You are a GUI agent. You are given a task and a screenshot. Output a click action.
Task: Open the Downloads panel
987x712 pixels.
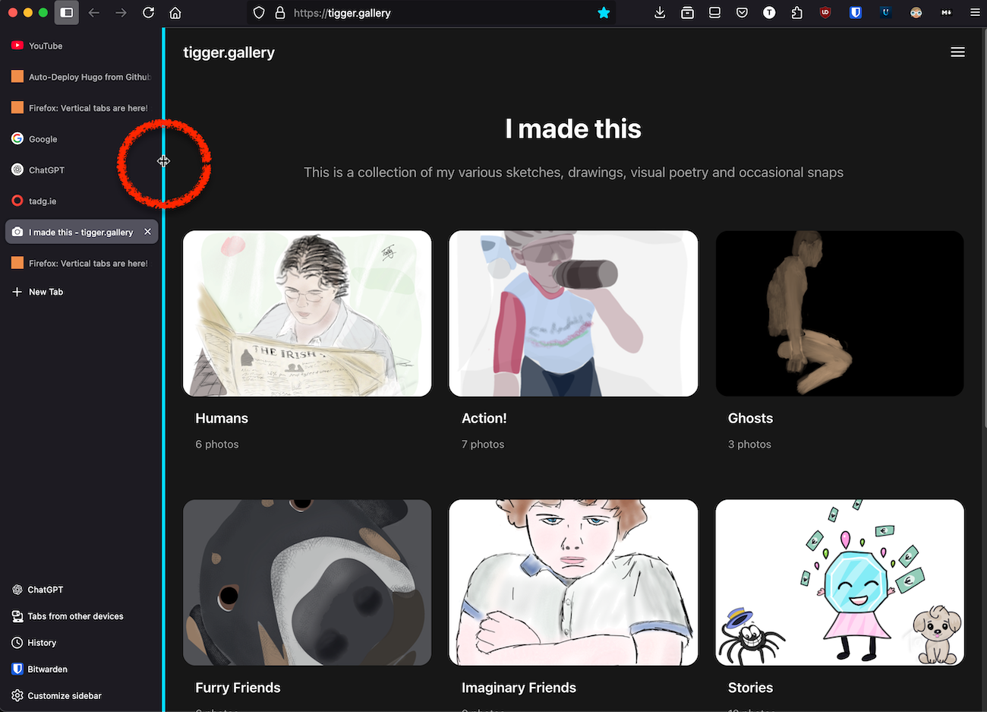(660, 13)
